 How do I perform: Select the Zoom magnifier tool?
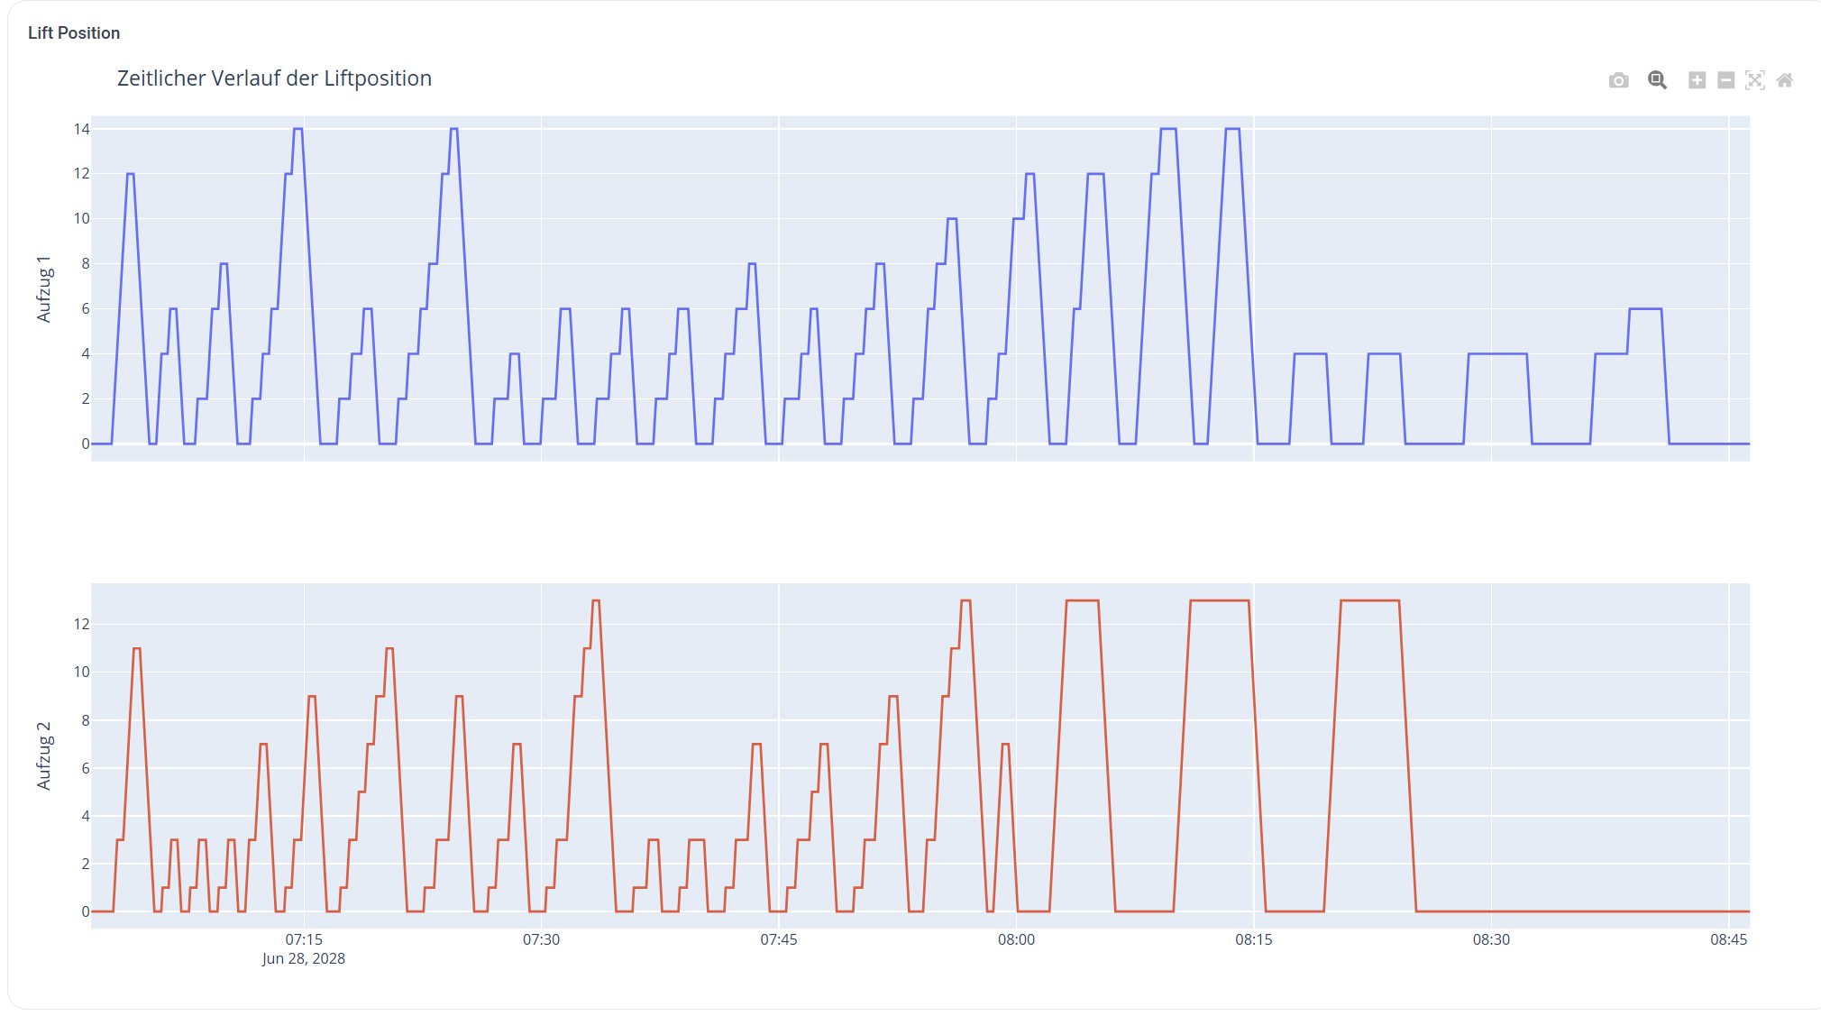click(x=1657, y=80)
